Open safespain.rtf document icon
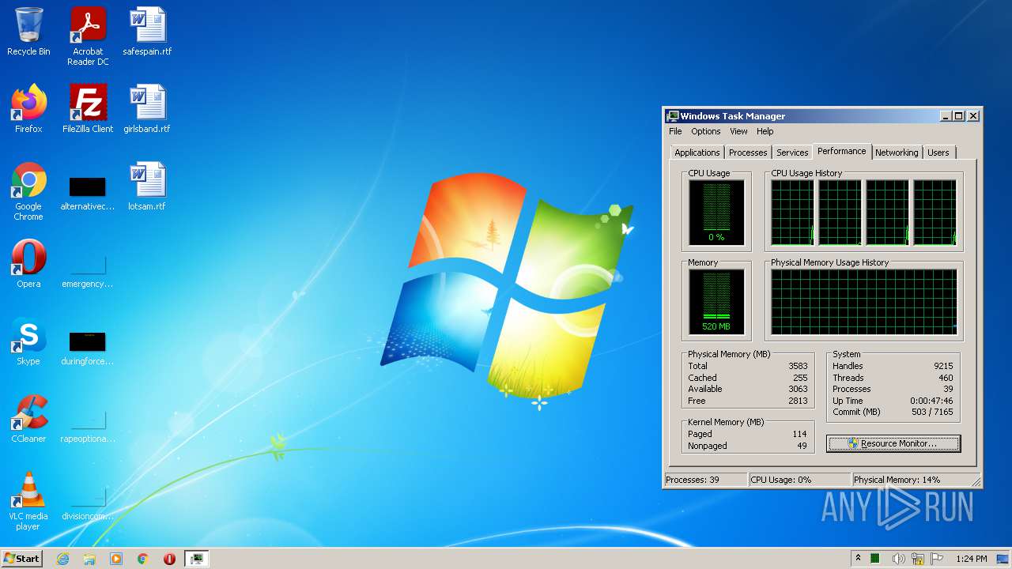 [147, 32]
